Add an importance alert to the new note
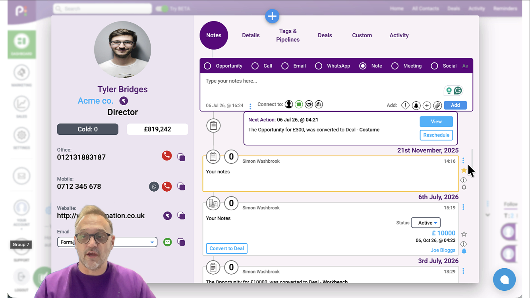The height and width of the screenshot is (298, 530). [405, 106]
